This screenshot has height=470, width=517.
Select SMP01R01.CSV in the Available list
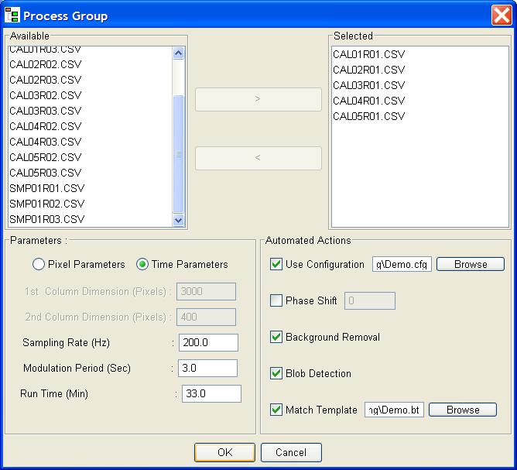(x=47, y=188)
